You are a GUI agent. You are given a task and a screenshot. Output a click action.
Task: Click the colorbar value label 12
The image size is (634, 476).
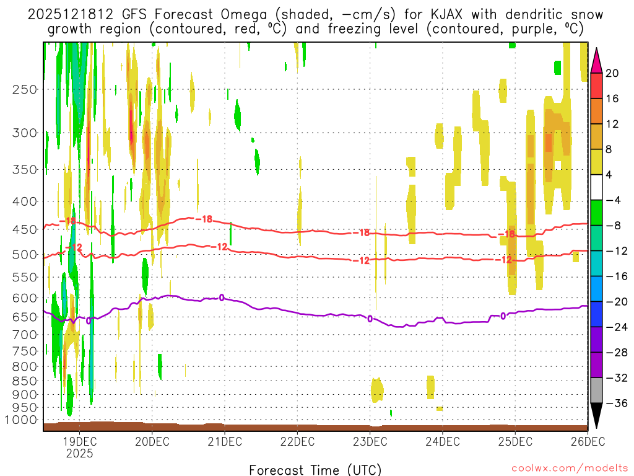point(612,124)
